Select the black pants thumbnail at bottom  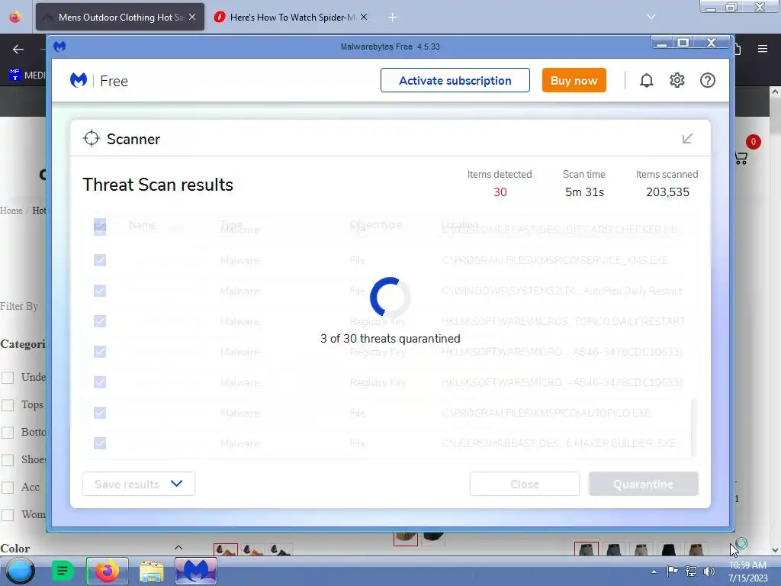668,549
